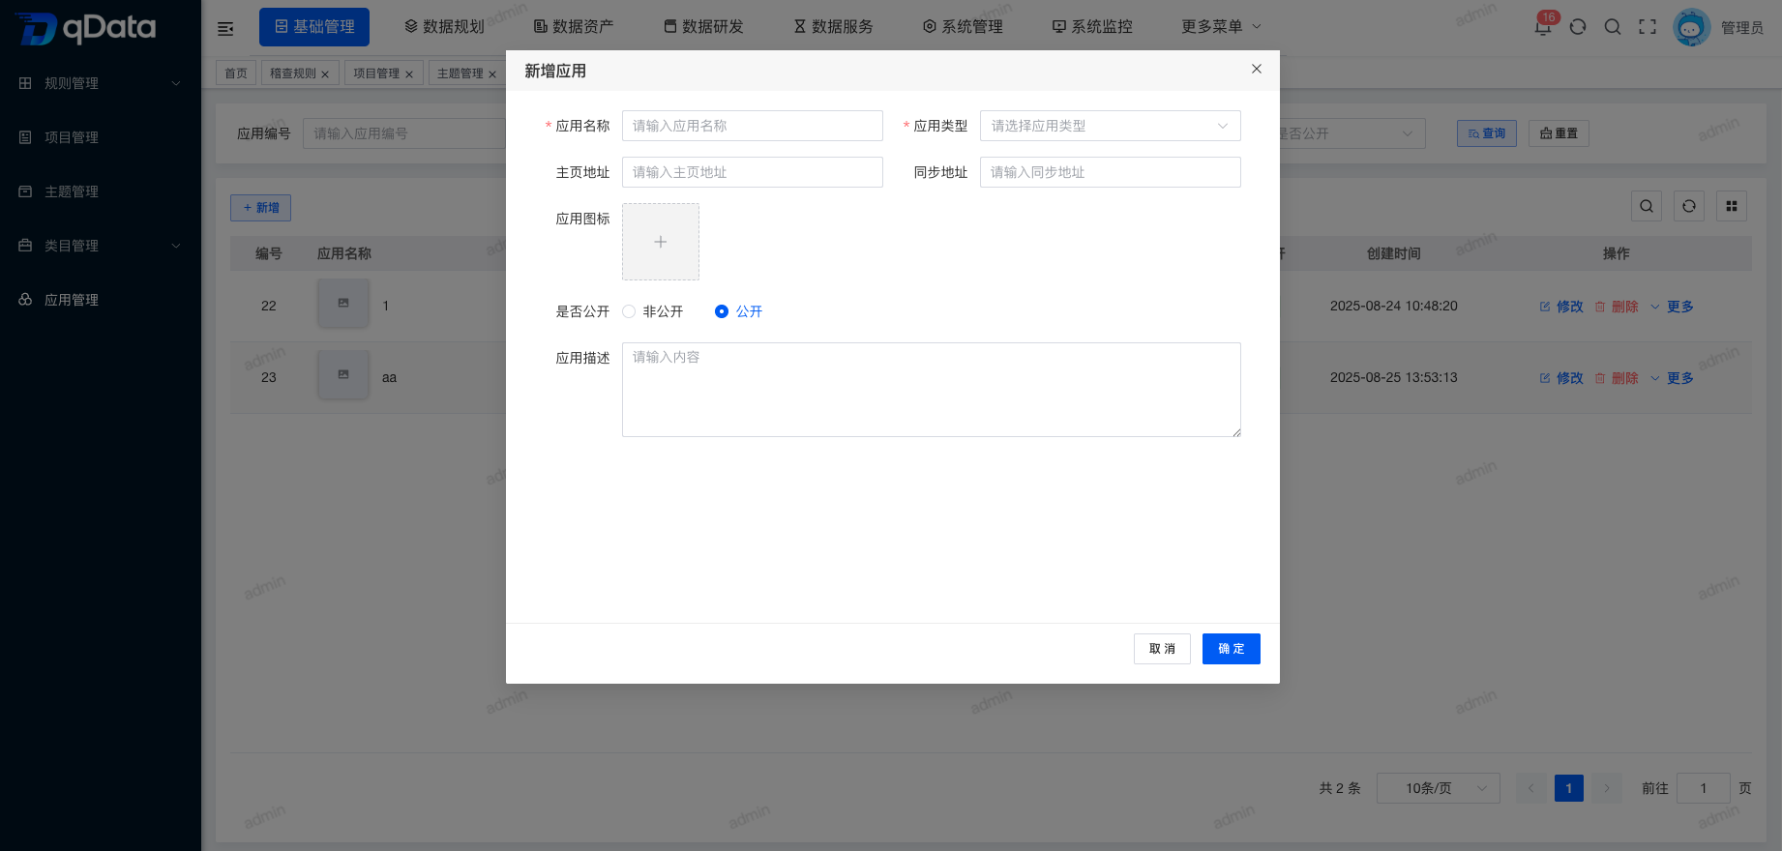This screenshot has width=1782, height=851.
Task: Select page 1 in pagination
Action: tap(1569, 788)
